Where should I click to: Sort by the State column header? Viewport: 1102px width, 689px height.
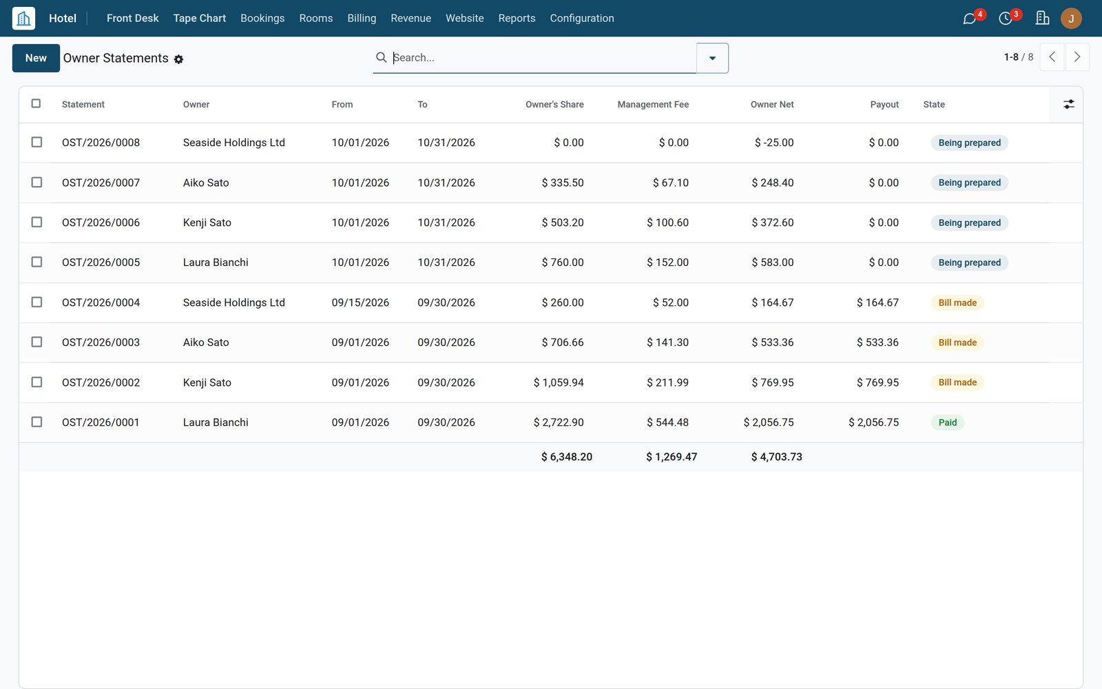(x=934, y=105)
